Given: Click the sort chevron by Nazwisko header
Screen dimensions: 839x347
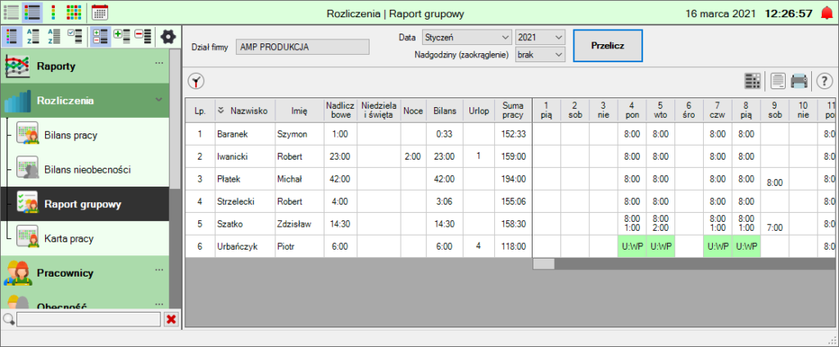Looking at the screenshot, I should 221,110.
